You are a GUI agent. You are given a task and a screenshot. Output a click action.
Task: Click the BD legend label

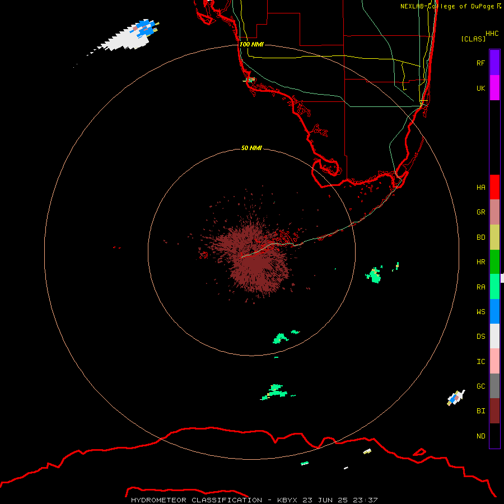[480, 237]
